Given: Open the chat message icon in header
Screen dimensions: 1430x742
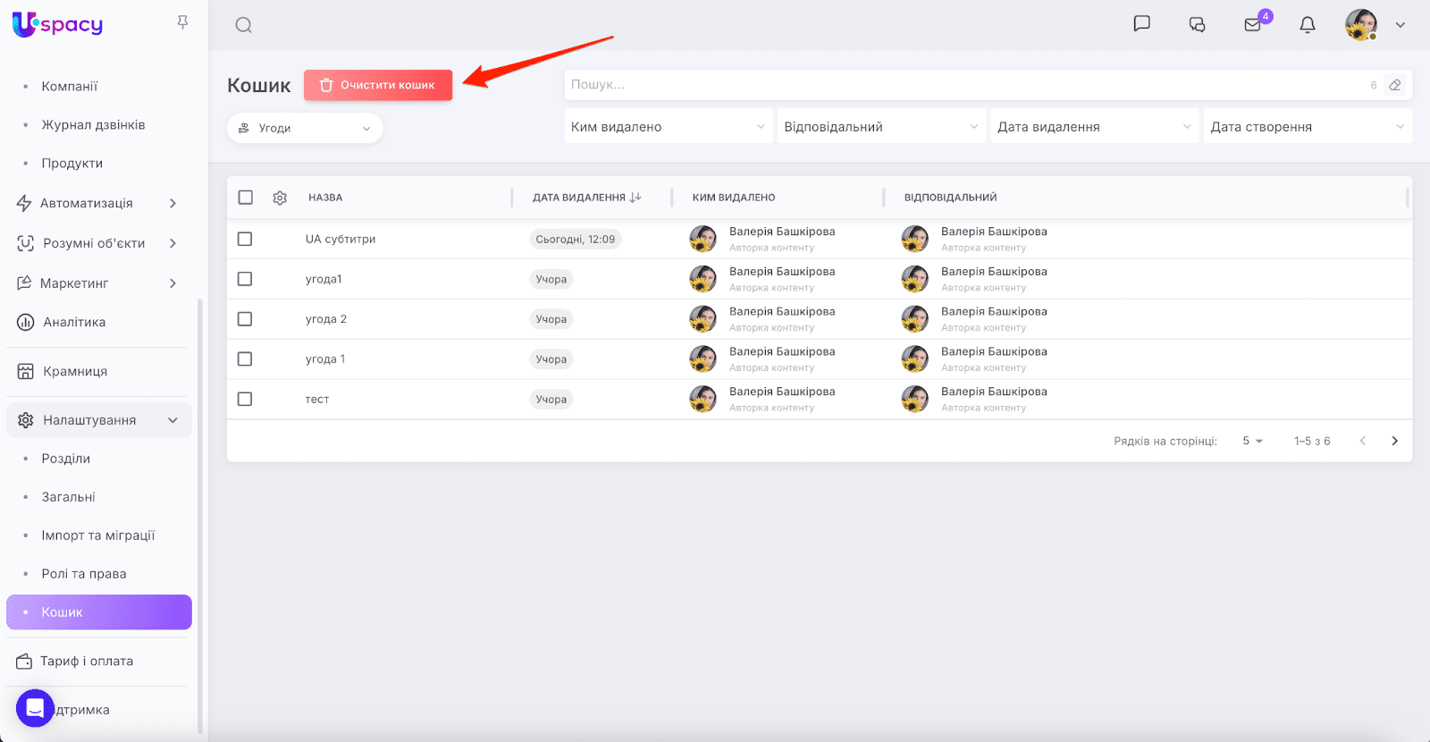Looking at the screenshot, I should click(x=1141, y=24).
